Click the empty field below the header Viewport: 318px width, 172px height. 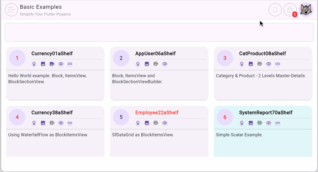pyautogui.click(x=159, y=32)
